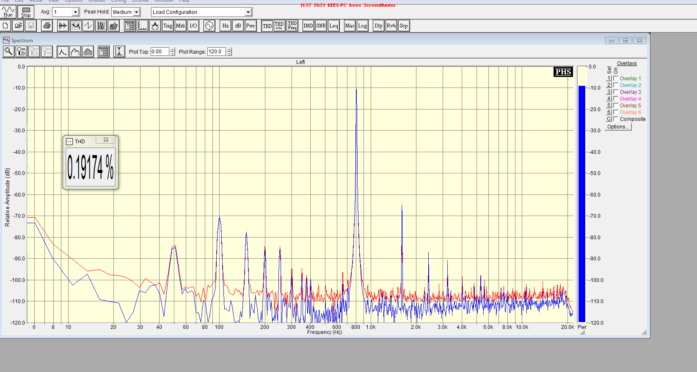Viewport: 697px width, 372px height.
Task: Open the IMD utility
Action: point(309,26)
